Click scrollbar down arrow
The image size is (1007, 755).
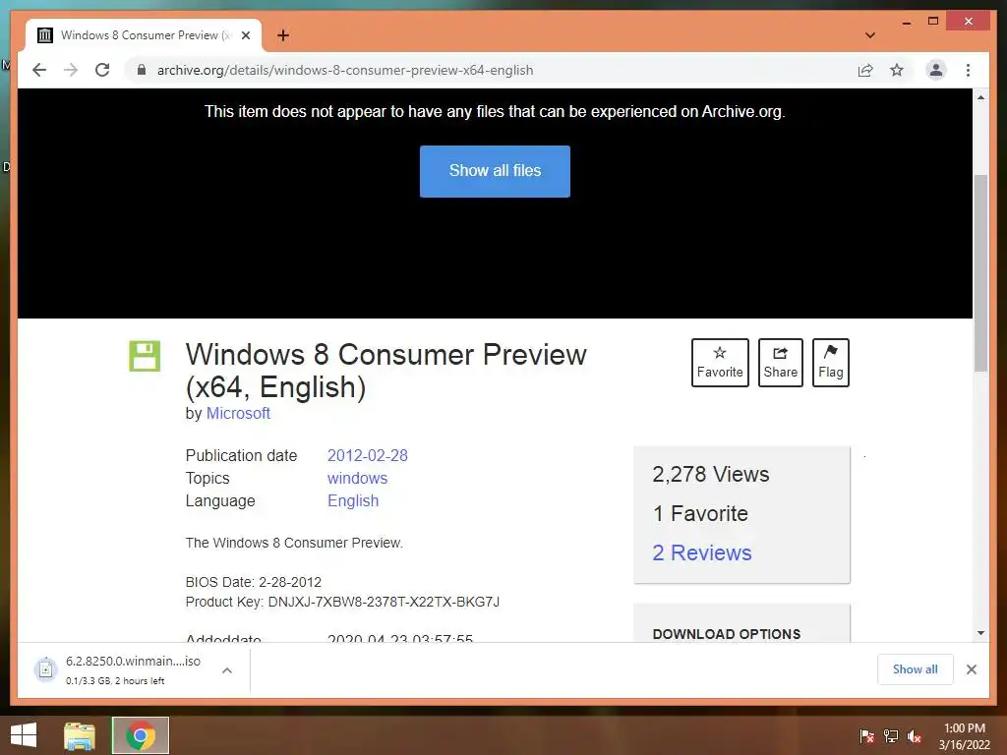[x=980, y=633]
